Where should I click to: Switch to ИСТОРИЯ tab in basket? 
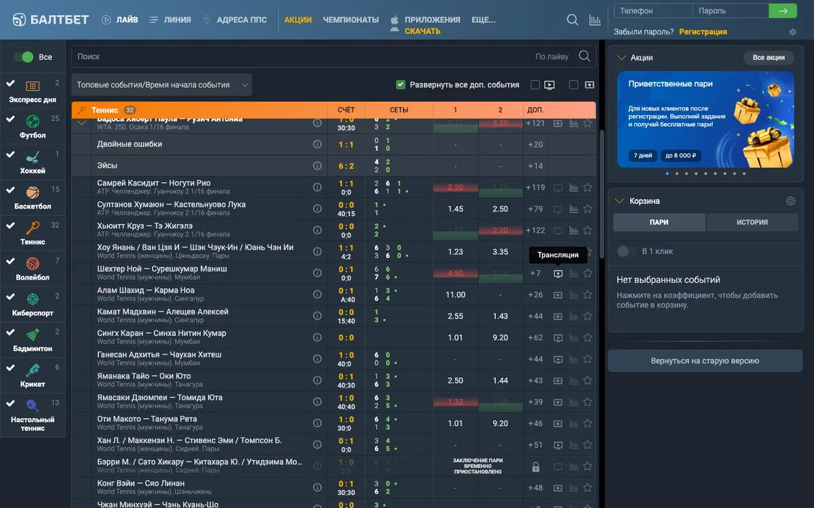(x=752, y=222)
